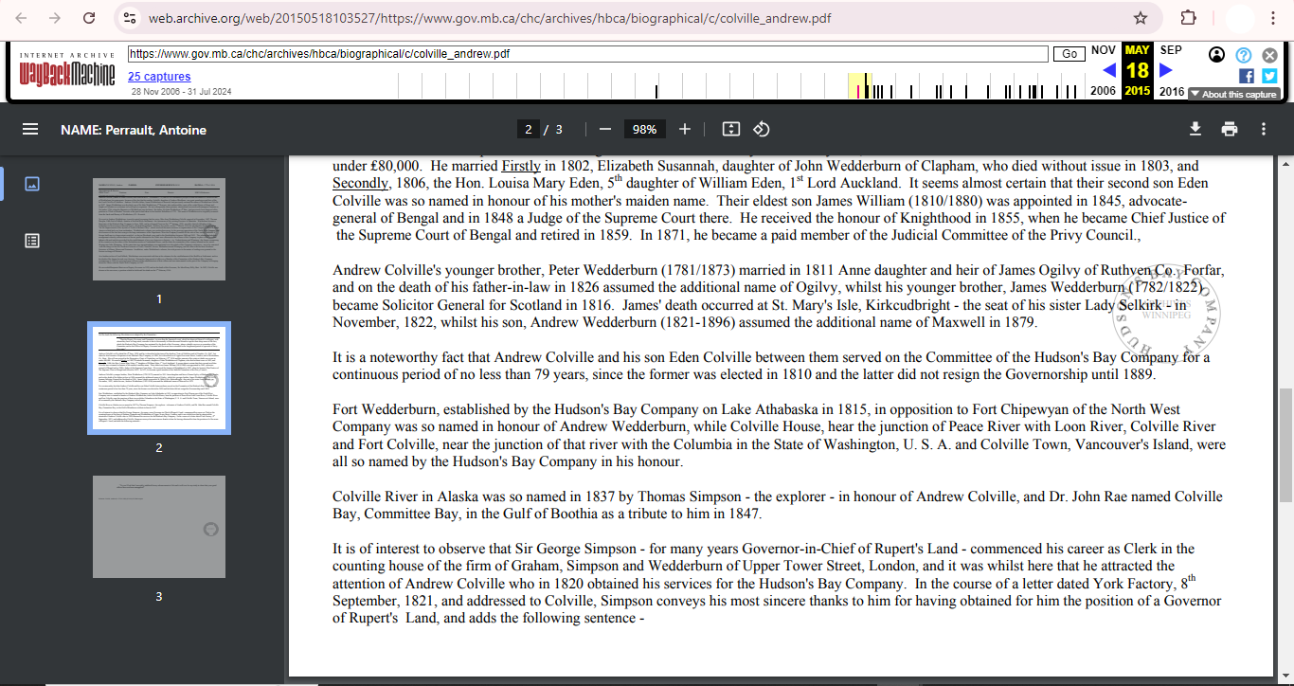The image size is (1294, 686).
Task: Open page 1 thumbnail
Action: [159, 229]
